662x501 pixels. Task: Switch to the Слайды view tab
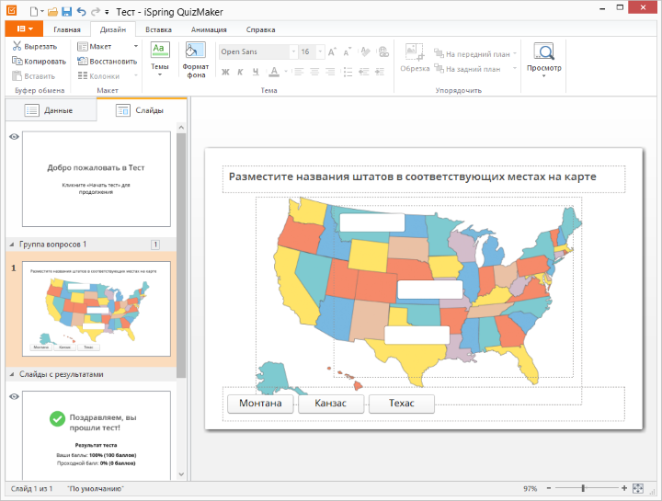pos(140,110)
